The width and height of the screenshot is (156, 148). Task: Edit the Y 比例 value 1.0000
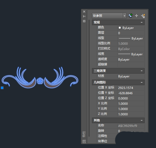[131, 109]
